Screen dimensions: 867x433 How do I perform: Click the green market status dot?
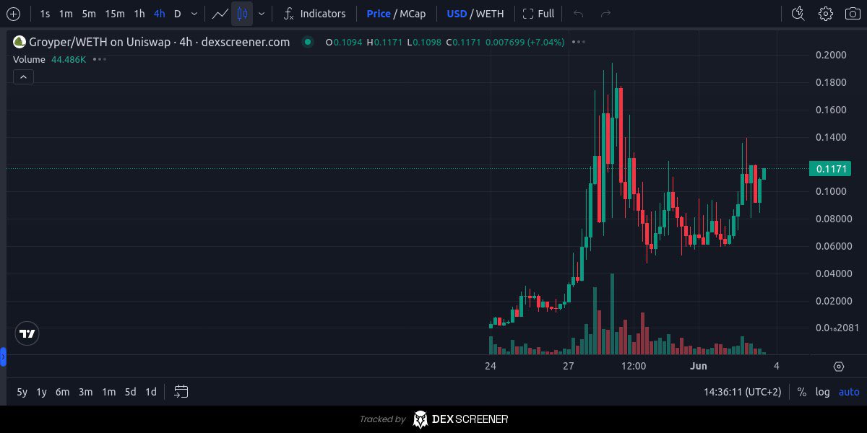point(308,42)
